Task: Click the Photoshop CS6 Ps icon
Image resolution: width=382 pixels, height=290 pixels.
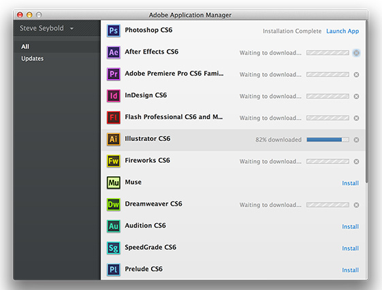Action: [114, 31]
